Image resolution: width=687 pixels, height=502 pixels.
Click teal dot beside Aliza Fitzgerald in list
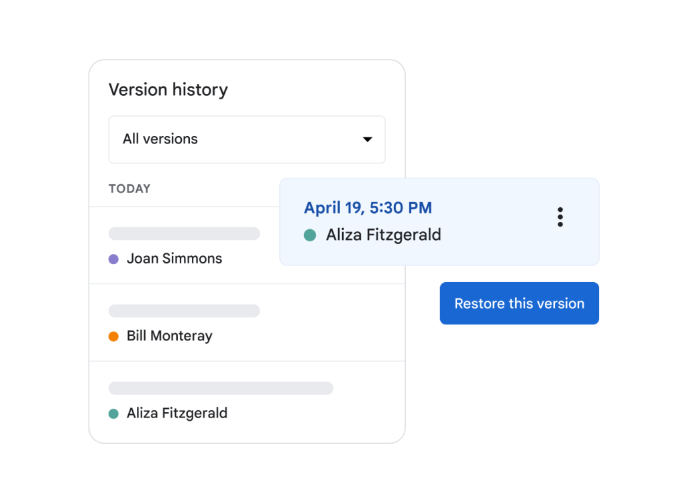point(113,414)
